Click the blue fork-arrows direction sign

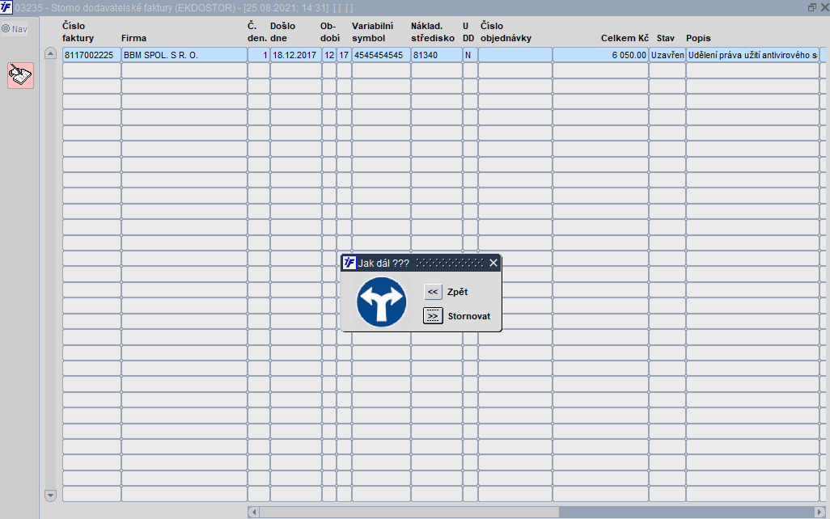[x=381, y=302]
